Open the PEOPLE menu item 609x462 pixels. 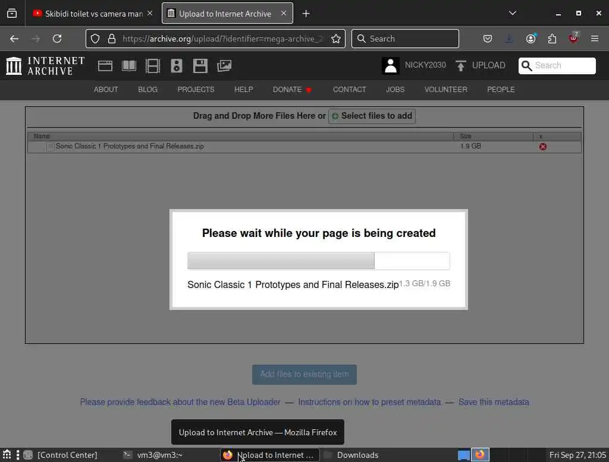[501, 90]
